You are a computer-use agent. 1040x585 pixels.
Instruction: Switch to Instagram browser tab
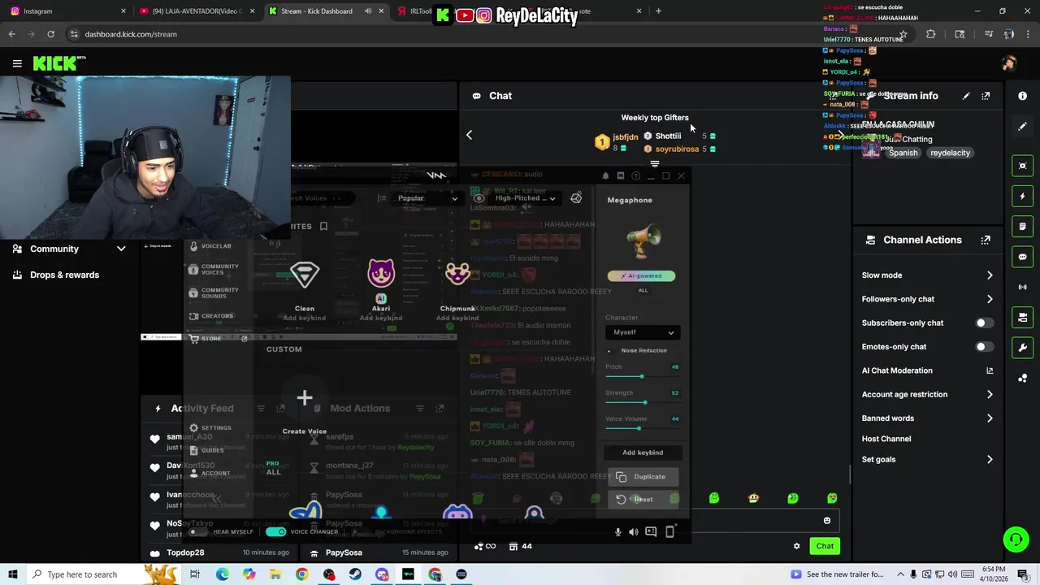(x=67, y=11)
